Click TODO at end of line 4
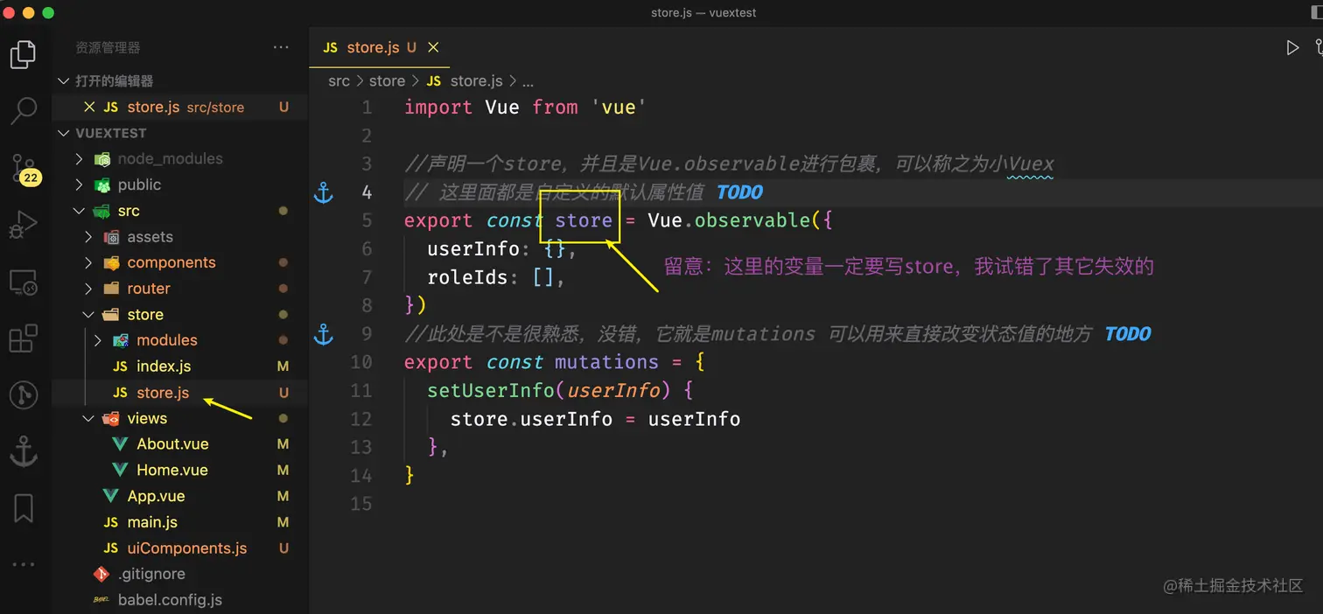The image size is (1323, 614). coord(739,192)
